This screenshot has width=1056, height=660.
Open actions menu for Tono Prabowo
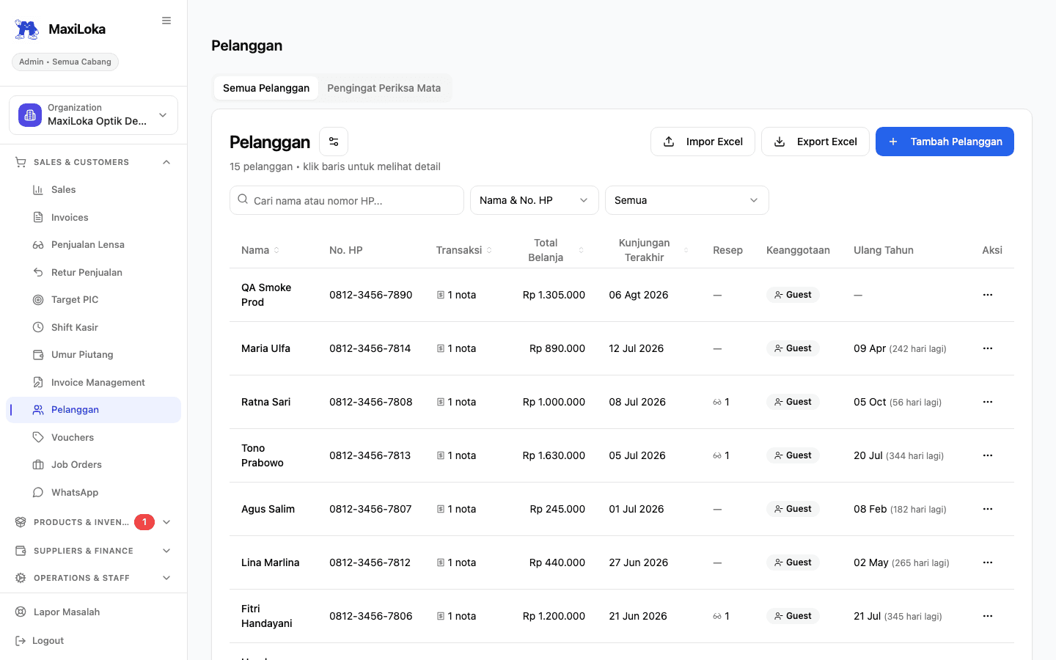pyautogui.click(x=988, y=455)
